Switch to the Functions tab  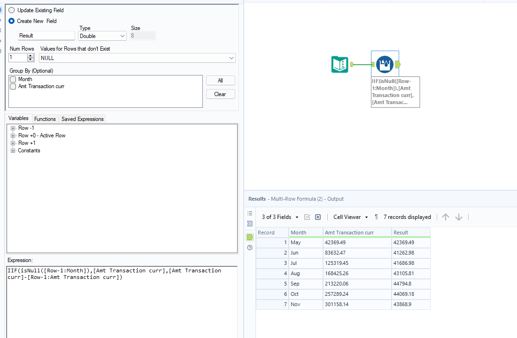pyautogui.click(x=45, y=119)
